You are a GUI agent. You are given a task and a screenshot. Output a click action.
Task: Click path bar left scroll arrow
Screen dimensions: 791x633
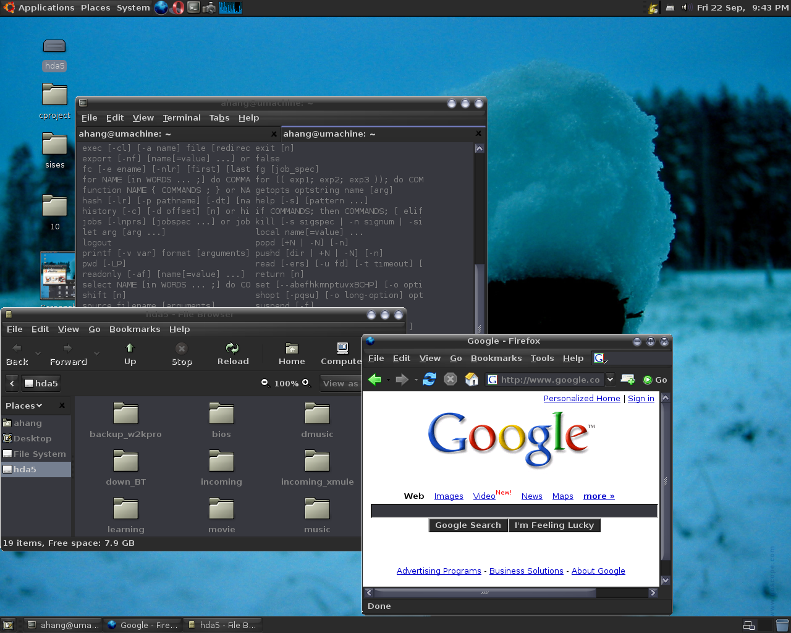pos(12,383)
